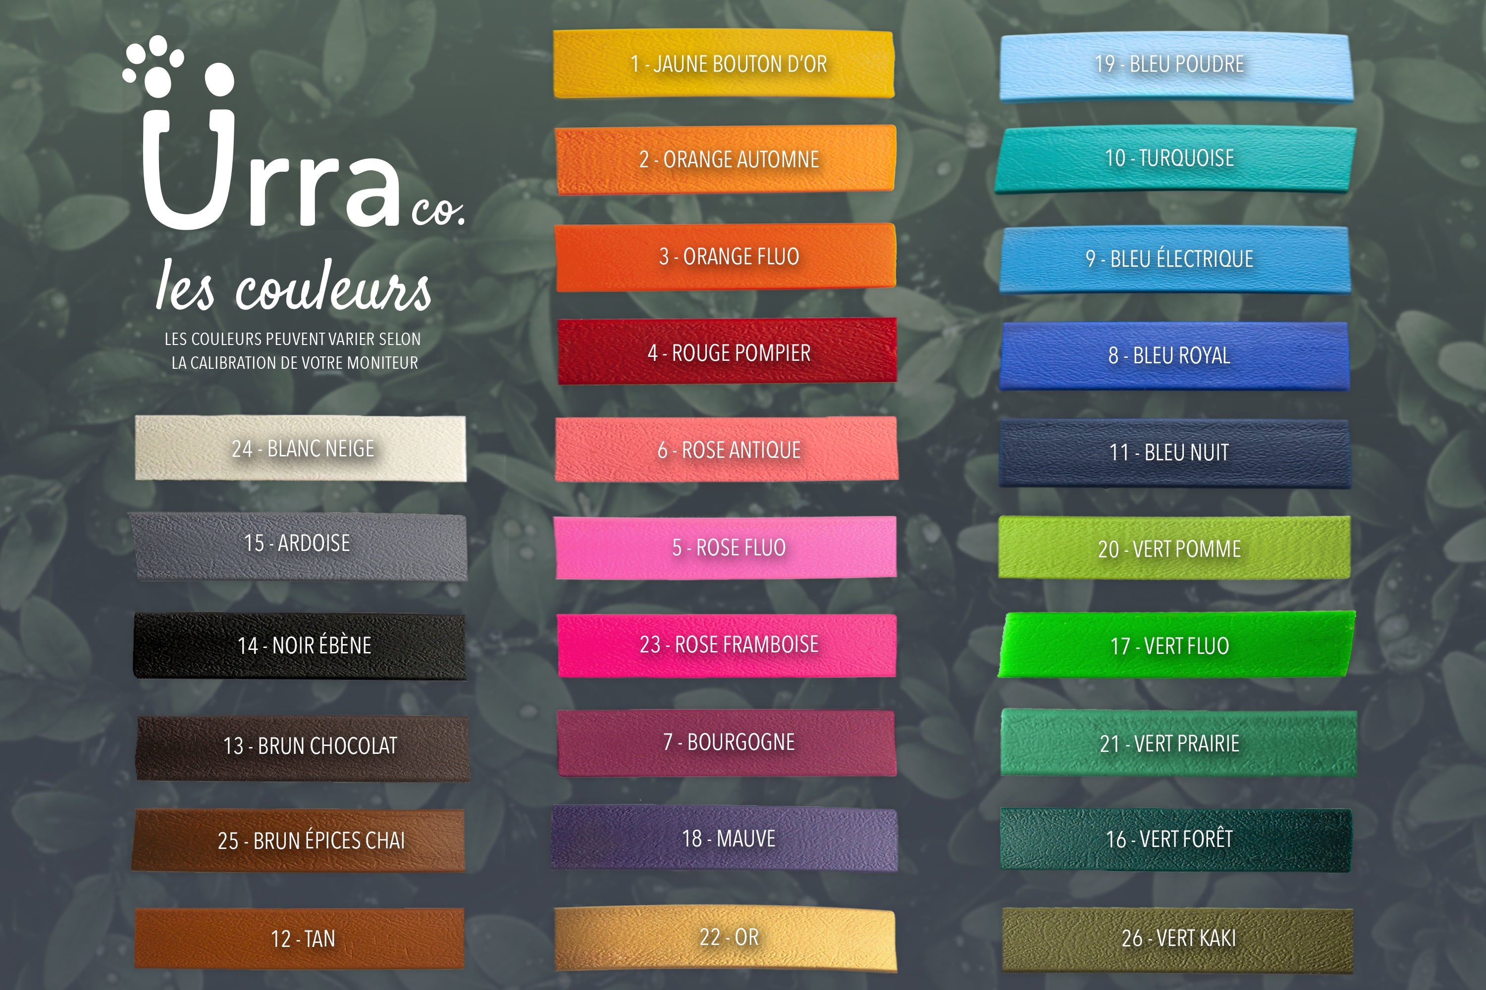Select the Jaune Bouton d'Or swatch
Viewport: 1486px width, 990px height.
tap(724, 64)
